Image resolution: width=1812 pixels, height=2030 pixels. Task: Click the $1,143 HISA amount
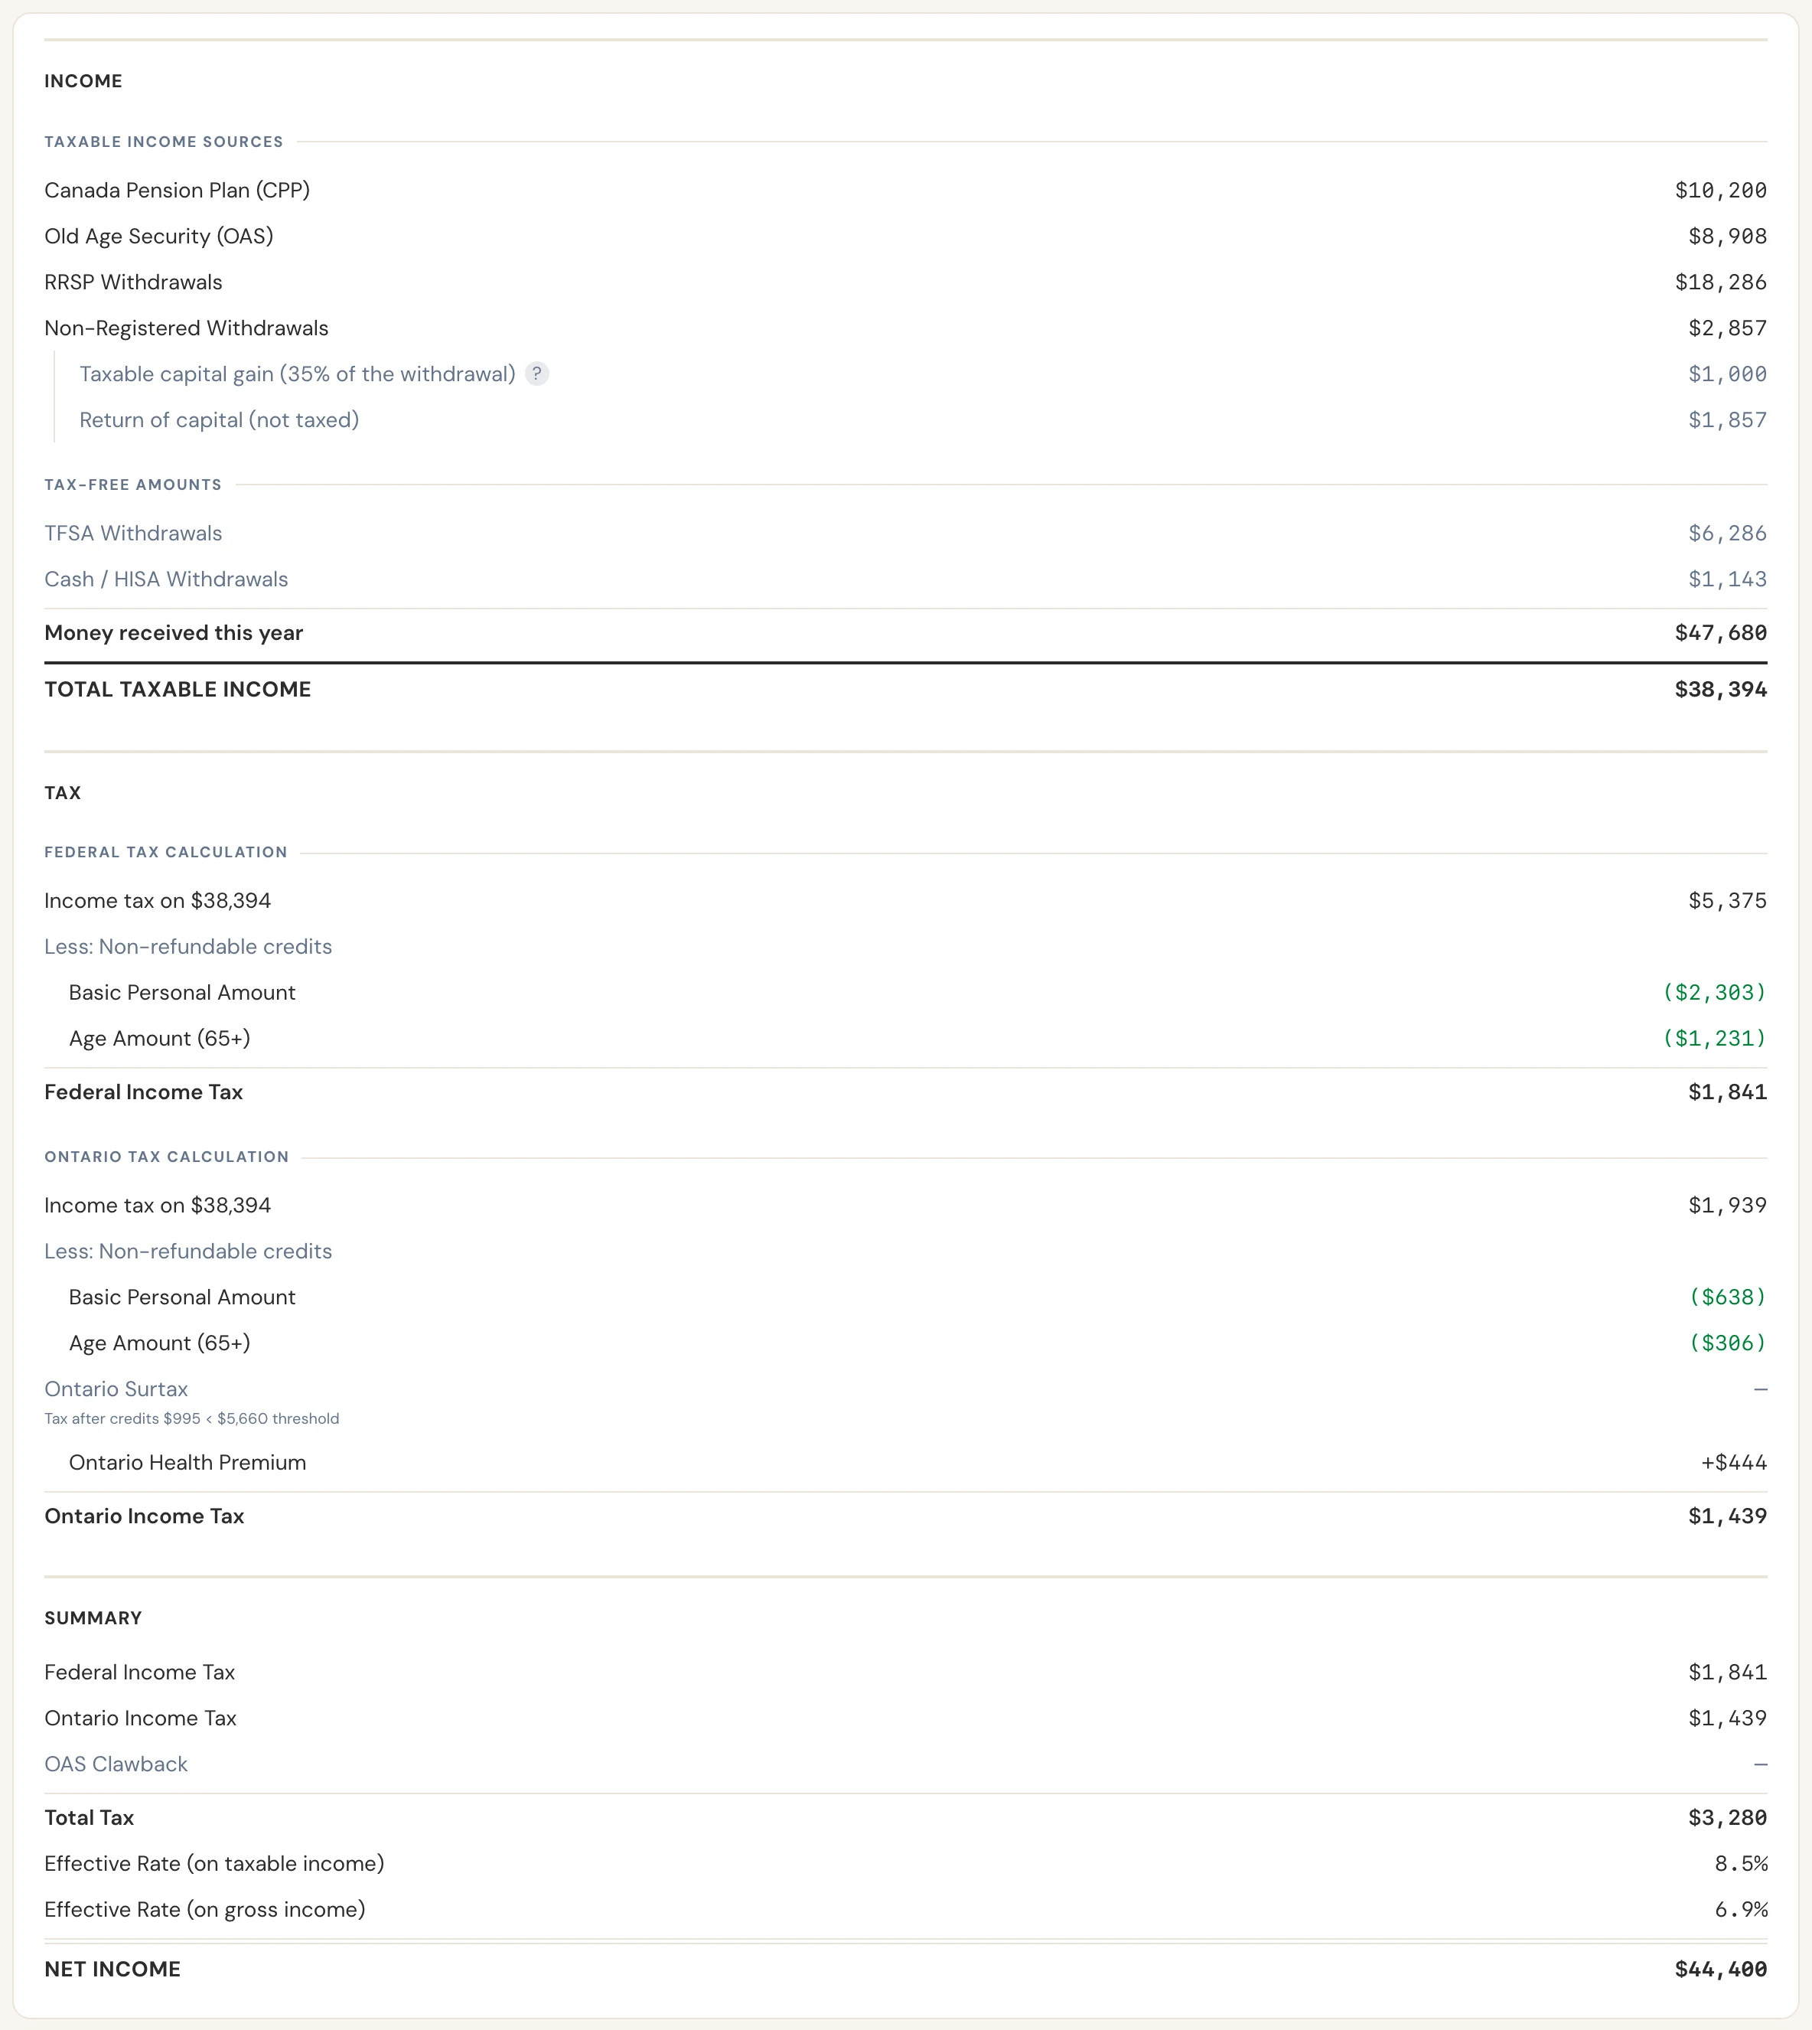(x=1727, y=579)
